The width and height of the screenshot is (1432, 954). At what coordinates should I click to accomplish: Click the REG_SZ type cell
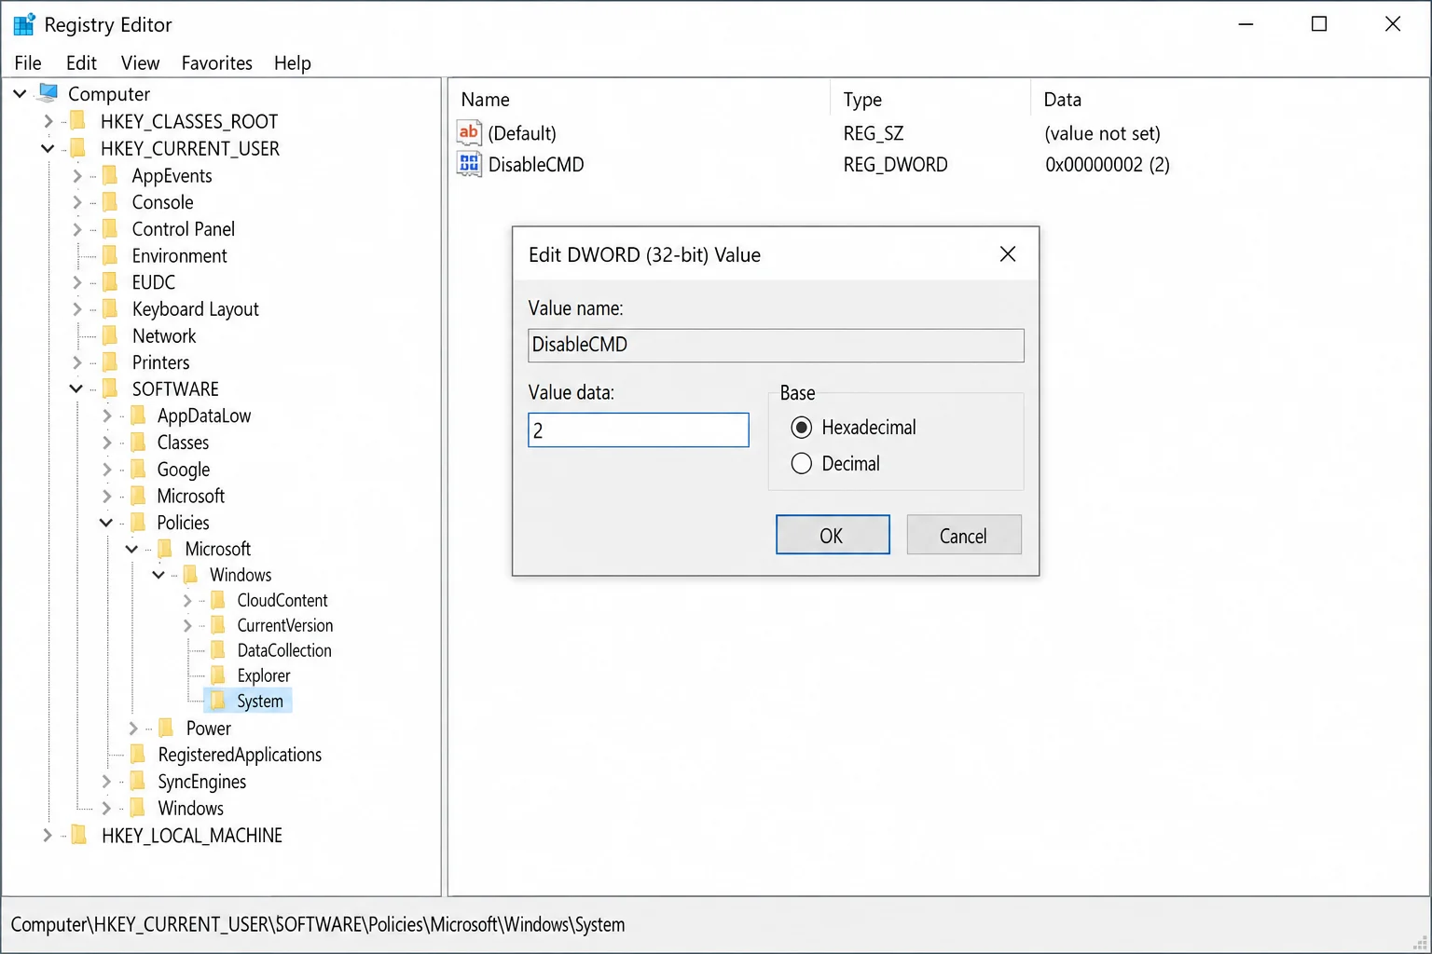point(874,133)
